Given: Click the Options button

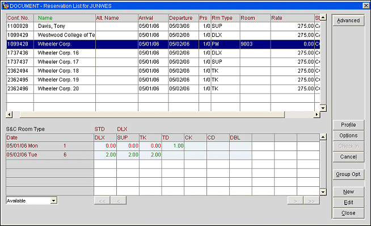Looking at the screenshot, I should click(x=348, y=136).
